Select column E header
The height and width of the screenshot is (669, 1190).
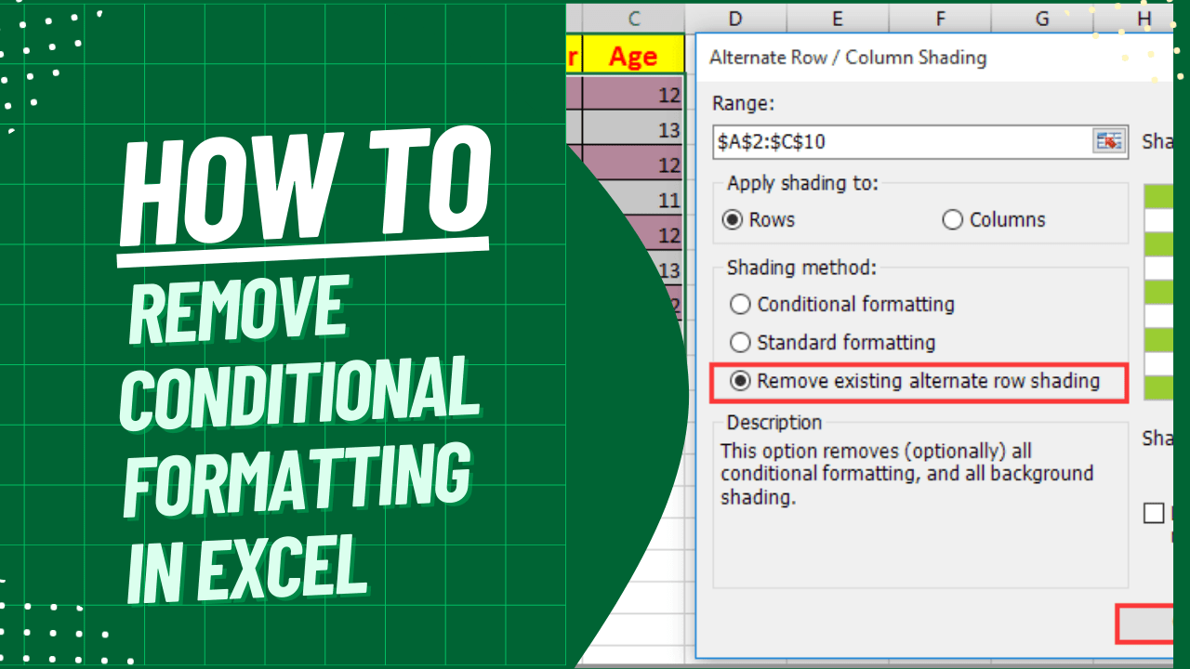point(837,19)
